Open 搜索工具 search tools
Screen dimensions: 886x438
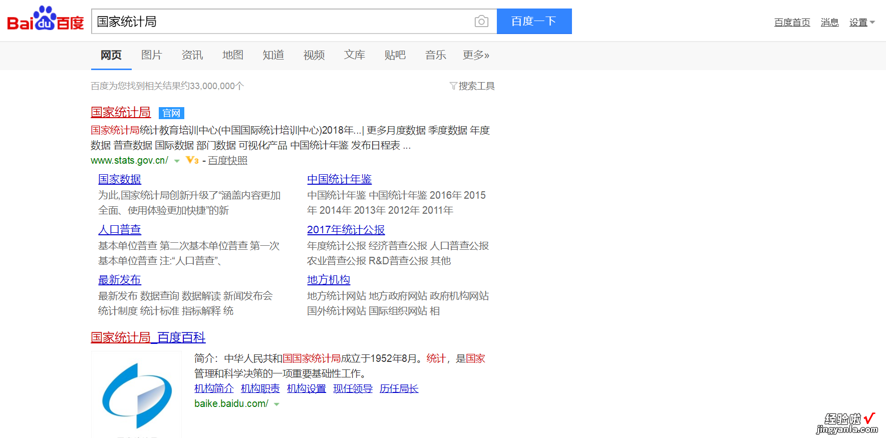click(x=476, y=86)
